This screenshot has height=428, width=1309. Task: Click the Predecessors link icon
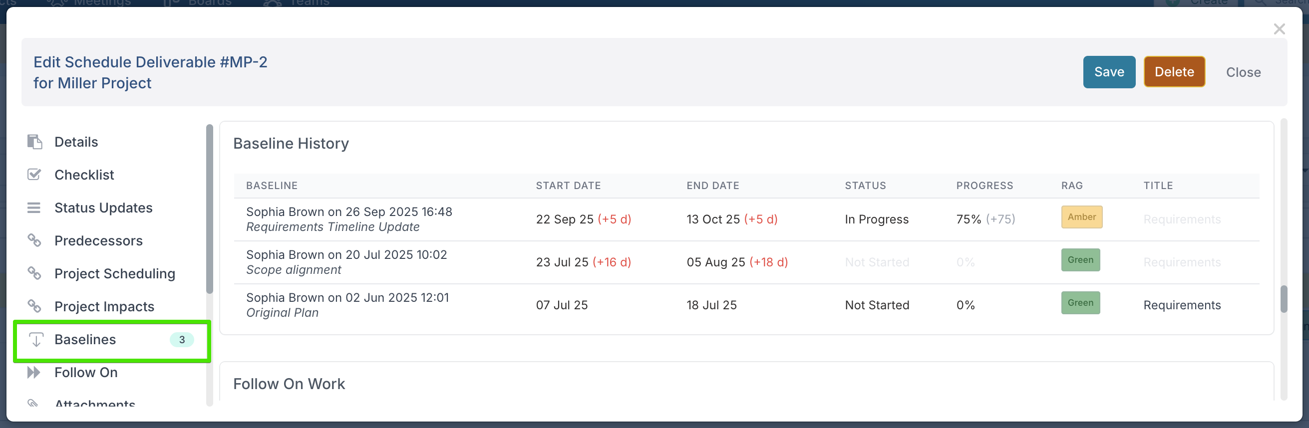point(34,240)
